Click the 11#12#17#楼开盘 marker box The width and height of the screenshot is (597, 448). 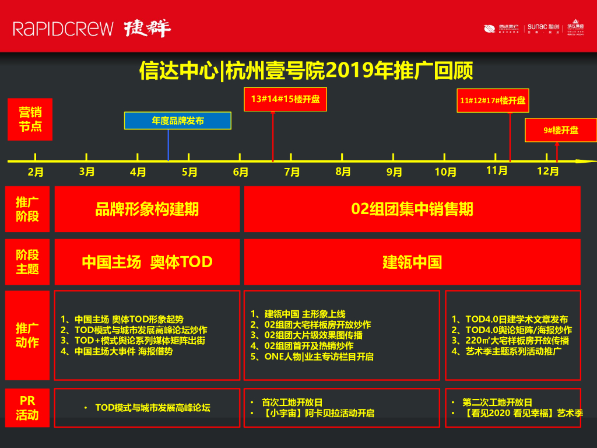click(493, 100)
